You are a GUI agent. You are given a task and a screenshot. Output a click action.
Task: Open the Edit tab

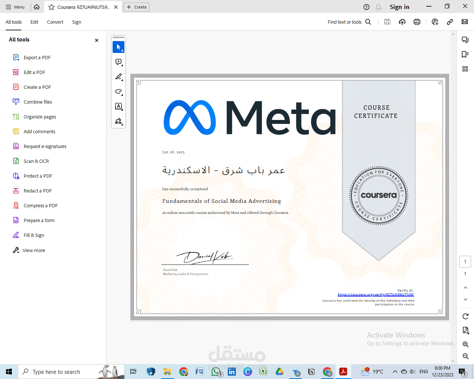coord(34,22)
